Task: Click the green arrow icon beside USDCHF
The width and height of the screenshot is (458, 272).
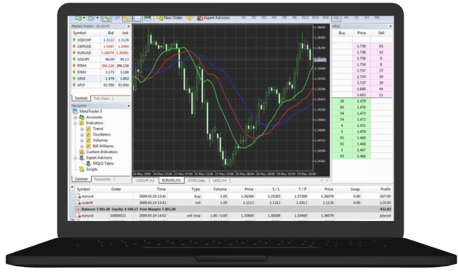Action: 74,40
